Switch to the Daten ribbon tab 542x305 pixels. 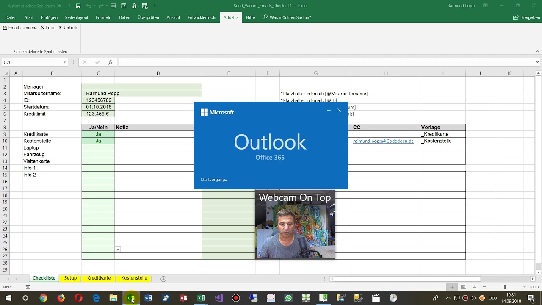(x=124, y=17)
